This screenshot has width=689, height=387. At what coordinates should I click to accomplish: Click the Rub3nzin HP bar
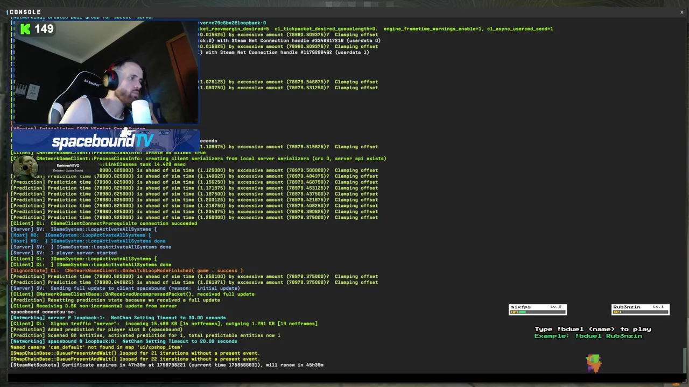click(x=640, y=312)
